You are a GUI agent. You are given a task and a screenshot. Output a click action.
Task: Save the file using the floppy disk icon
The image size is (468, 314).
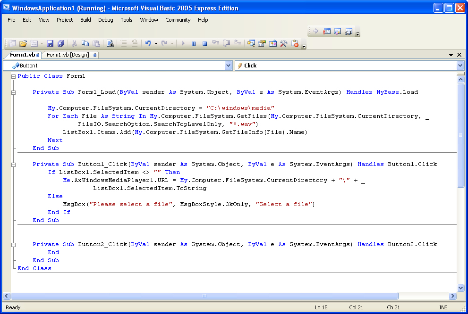50,43
